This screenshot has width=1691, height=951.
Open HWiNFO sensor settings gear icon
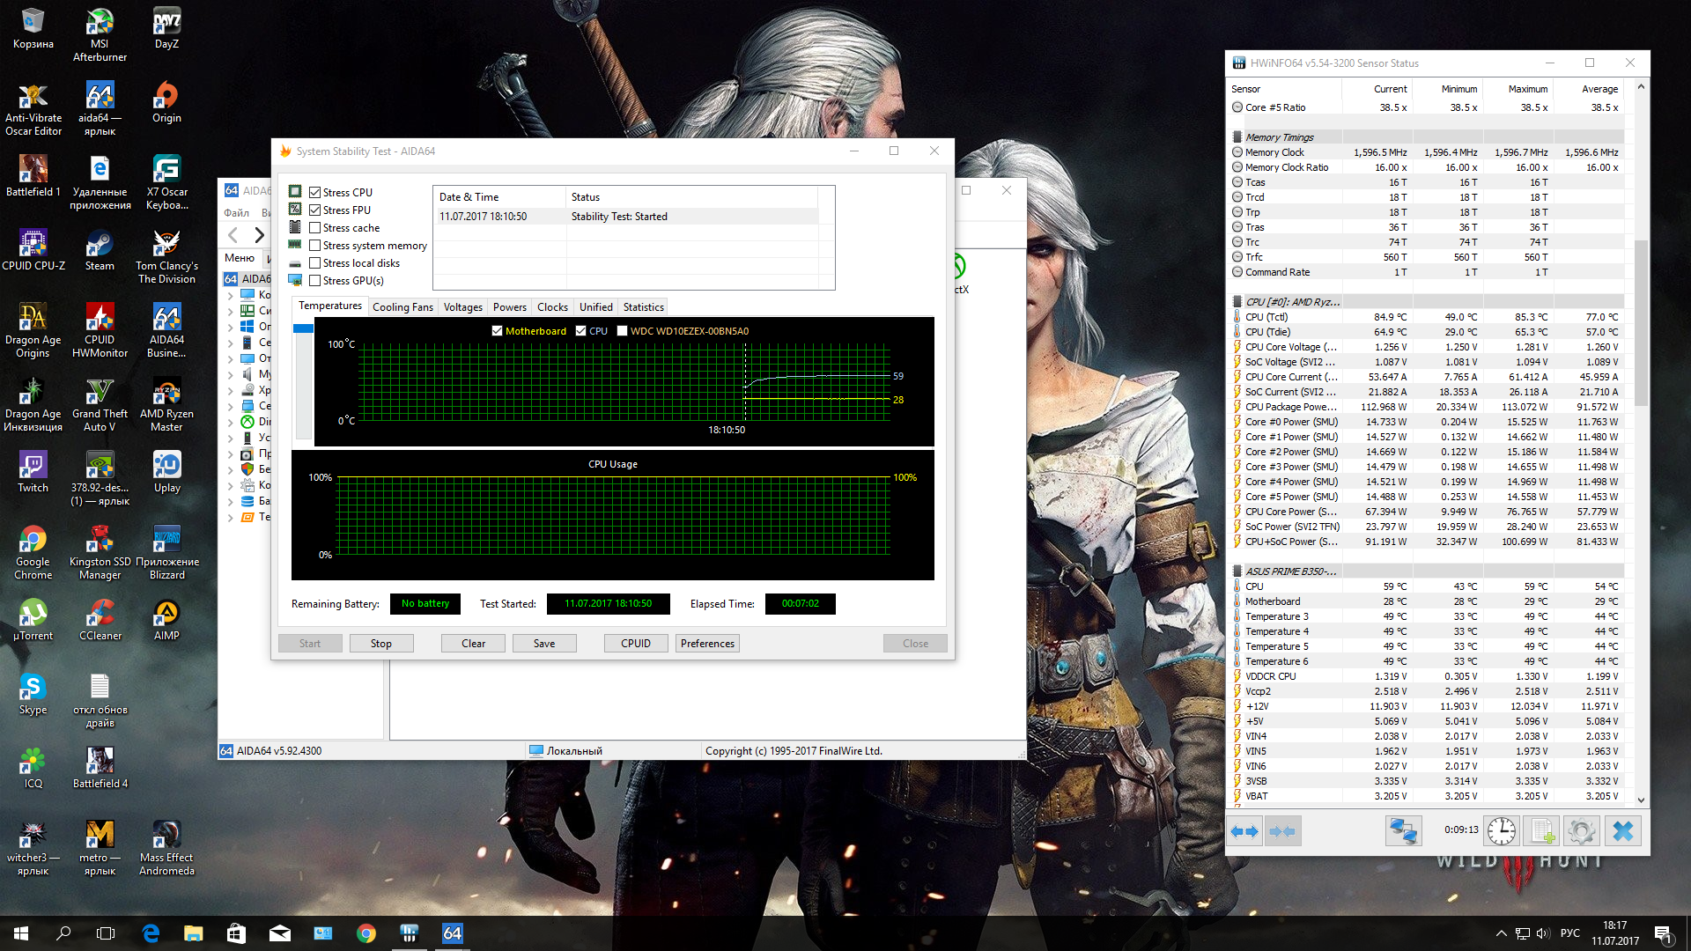(1581, 831)
